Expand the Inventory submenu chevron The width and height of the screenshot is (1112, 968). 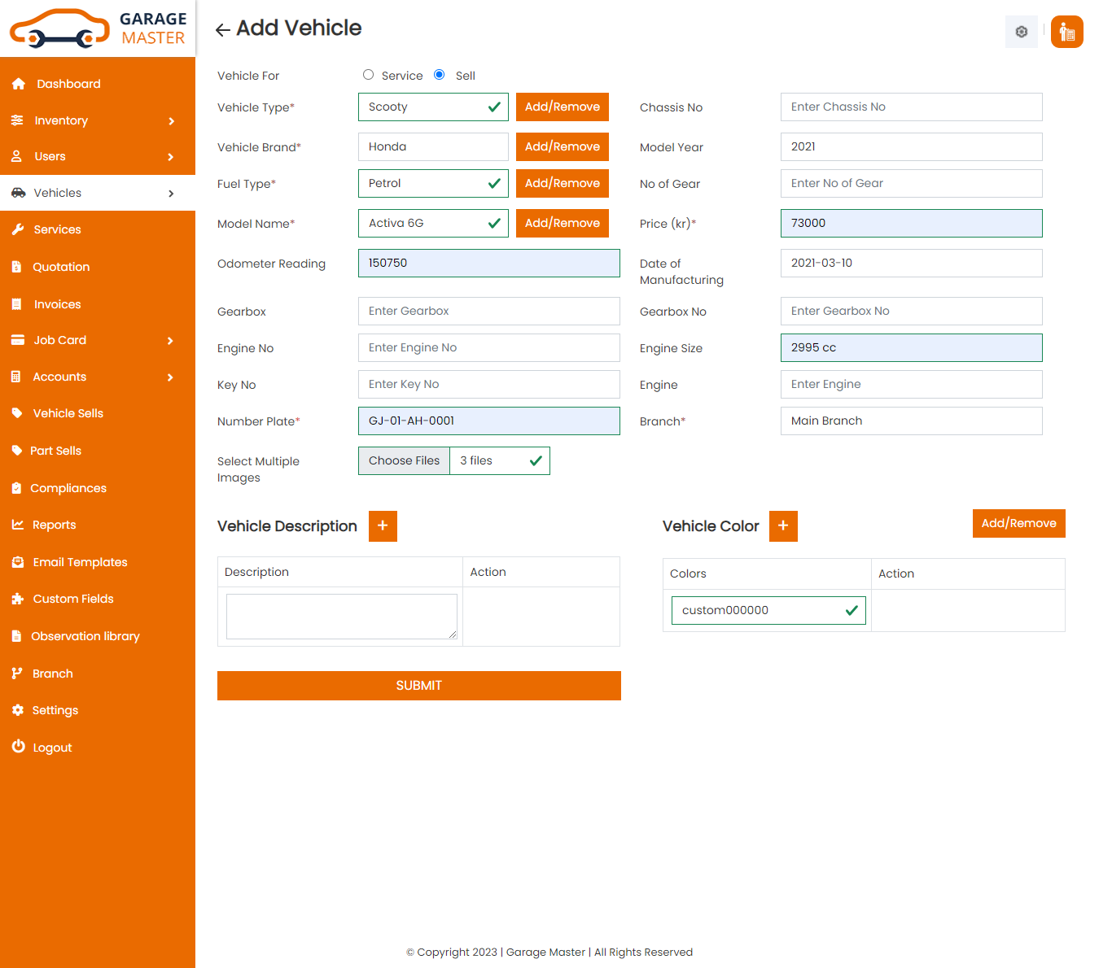(x=171, y=121)
